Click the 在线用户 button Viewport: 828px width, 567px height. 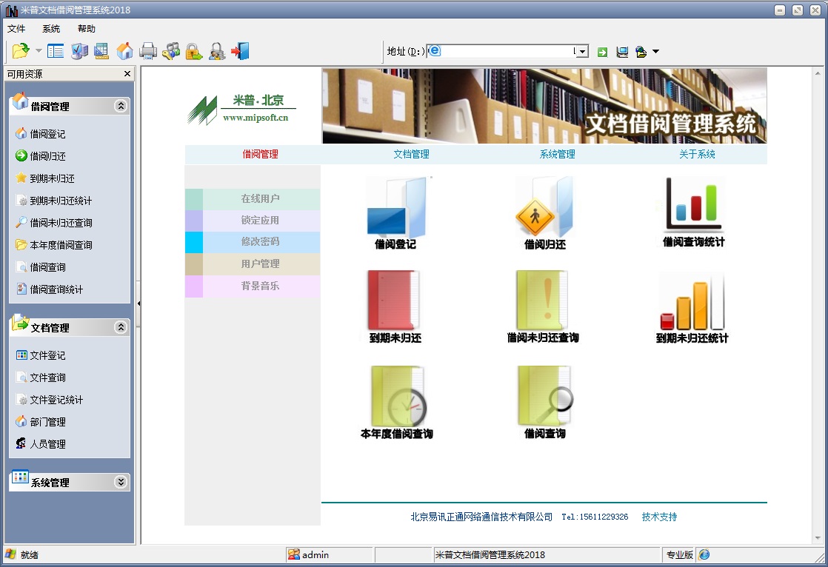click(x=253, y=199)
